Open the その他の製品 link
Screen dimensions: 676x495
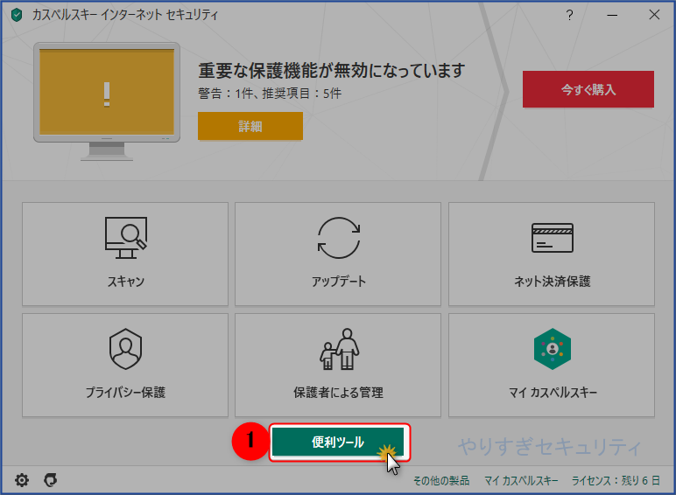coord(441,480)
